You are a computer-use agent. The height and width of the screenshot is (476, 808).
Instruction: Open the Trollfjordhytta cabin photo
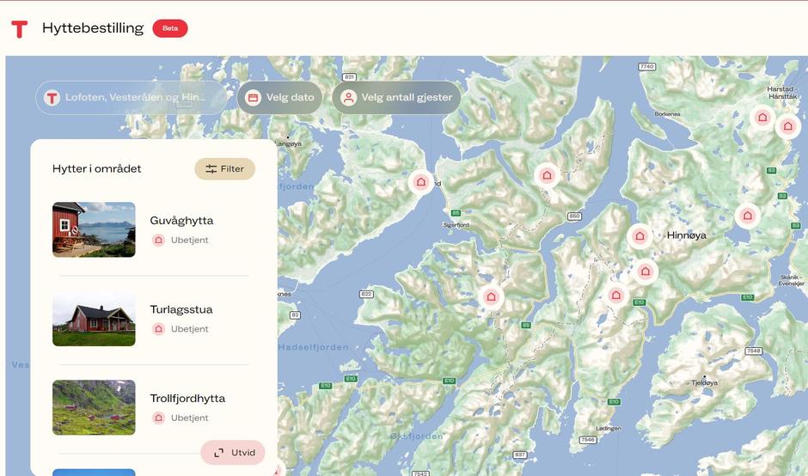coord(94,407)
